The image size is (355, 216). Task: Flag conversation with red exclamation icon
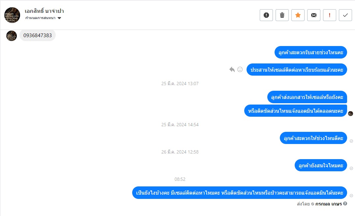pos(329,15)
